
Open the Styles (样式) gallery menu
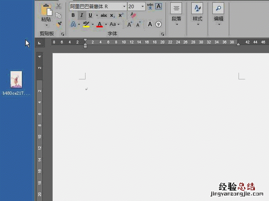click(197, 14)
